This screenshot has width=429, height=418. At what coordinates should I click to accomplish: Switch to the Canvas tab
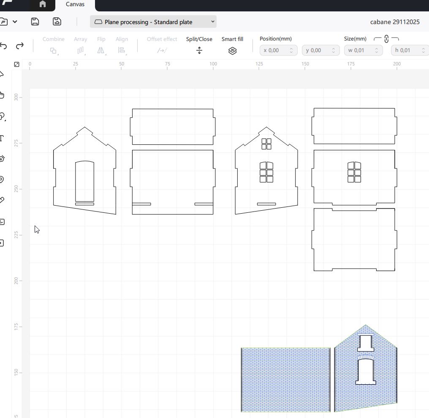click(75, 4)
